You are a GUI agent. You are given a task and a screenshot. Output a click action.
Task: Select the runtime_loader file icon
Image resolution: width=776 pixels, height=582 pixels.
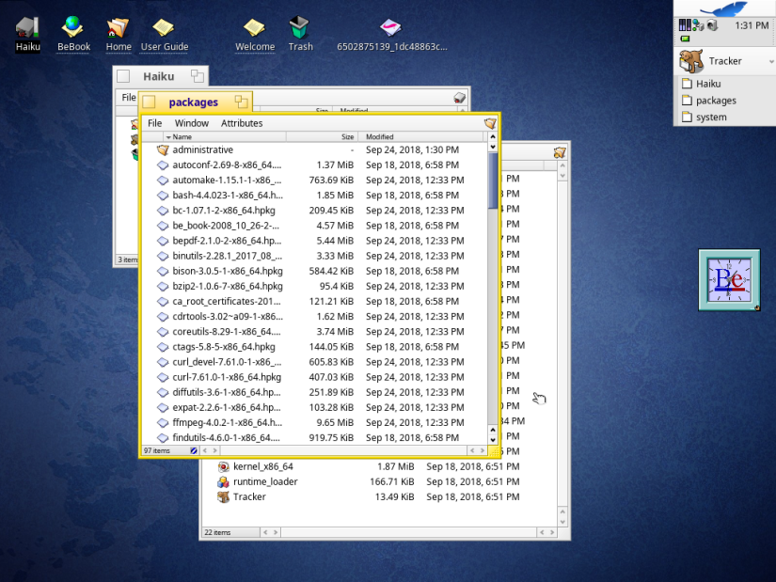(x=224, y=481)
